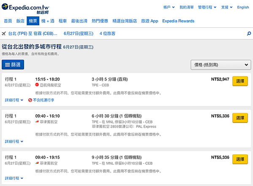This screenshot has width=253, height=186.
Task: Open the 價格 (低到高) sort dropdown
Action: click(221, 65)
